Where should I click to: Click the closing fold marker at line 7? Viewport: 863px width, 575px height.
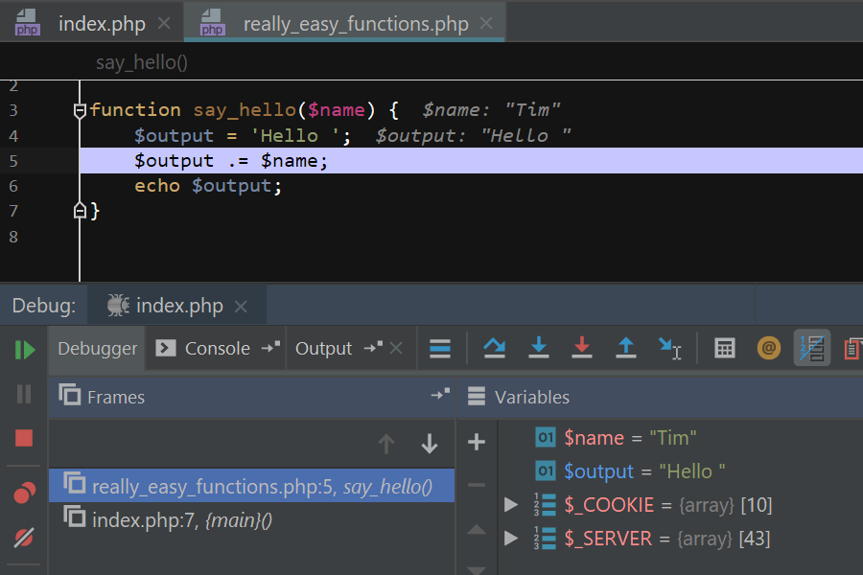[80, 211]
